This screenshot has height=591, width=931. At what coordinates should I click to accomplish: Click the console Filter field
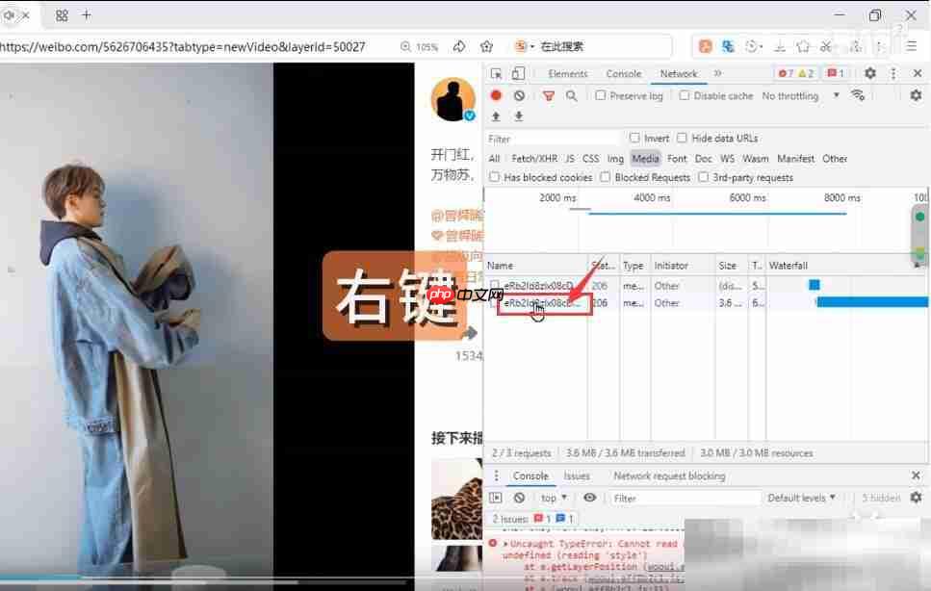pos(685,498)
